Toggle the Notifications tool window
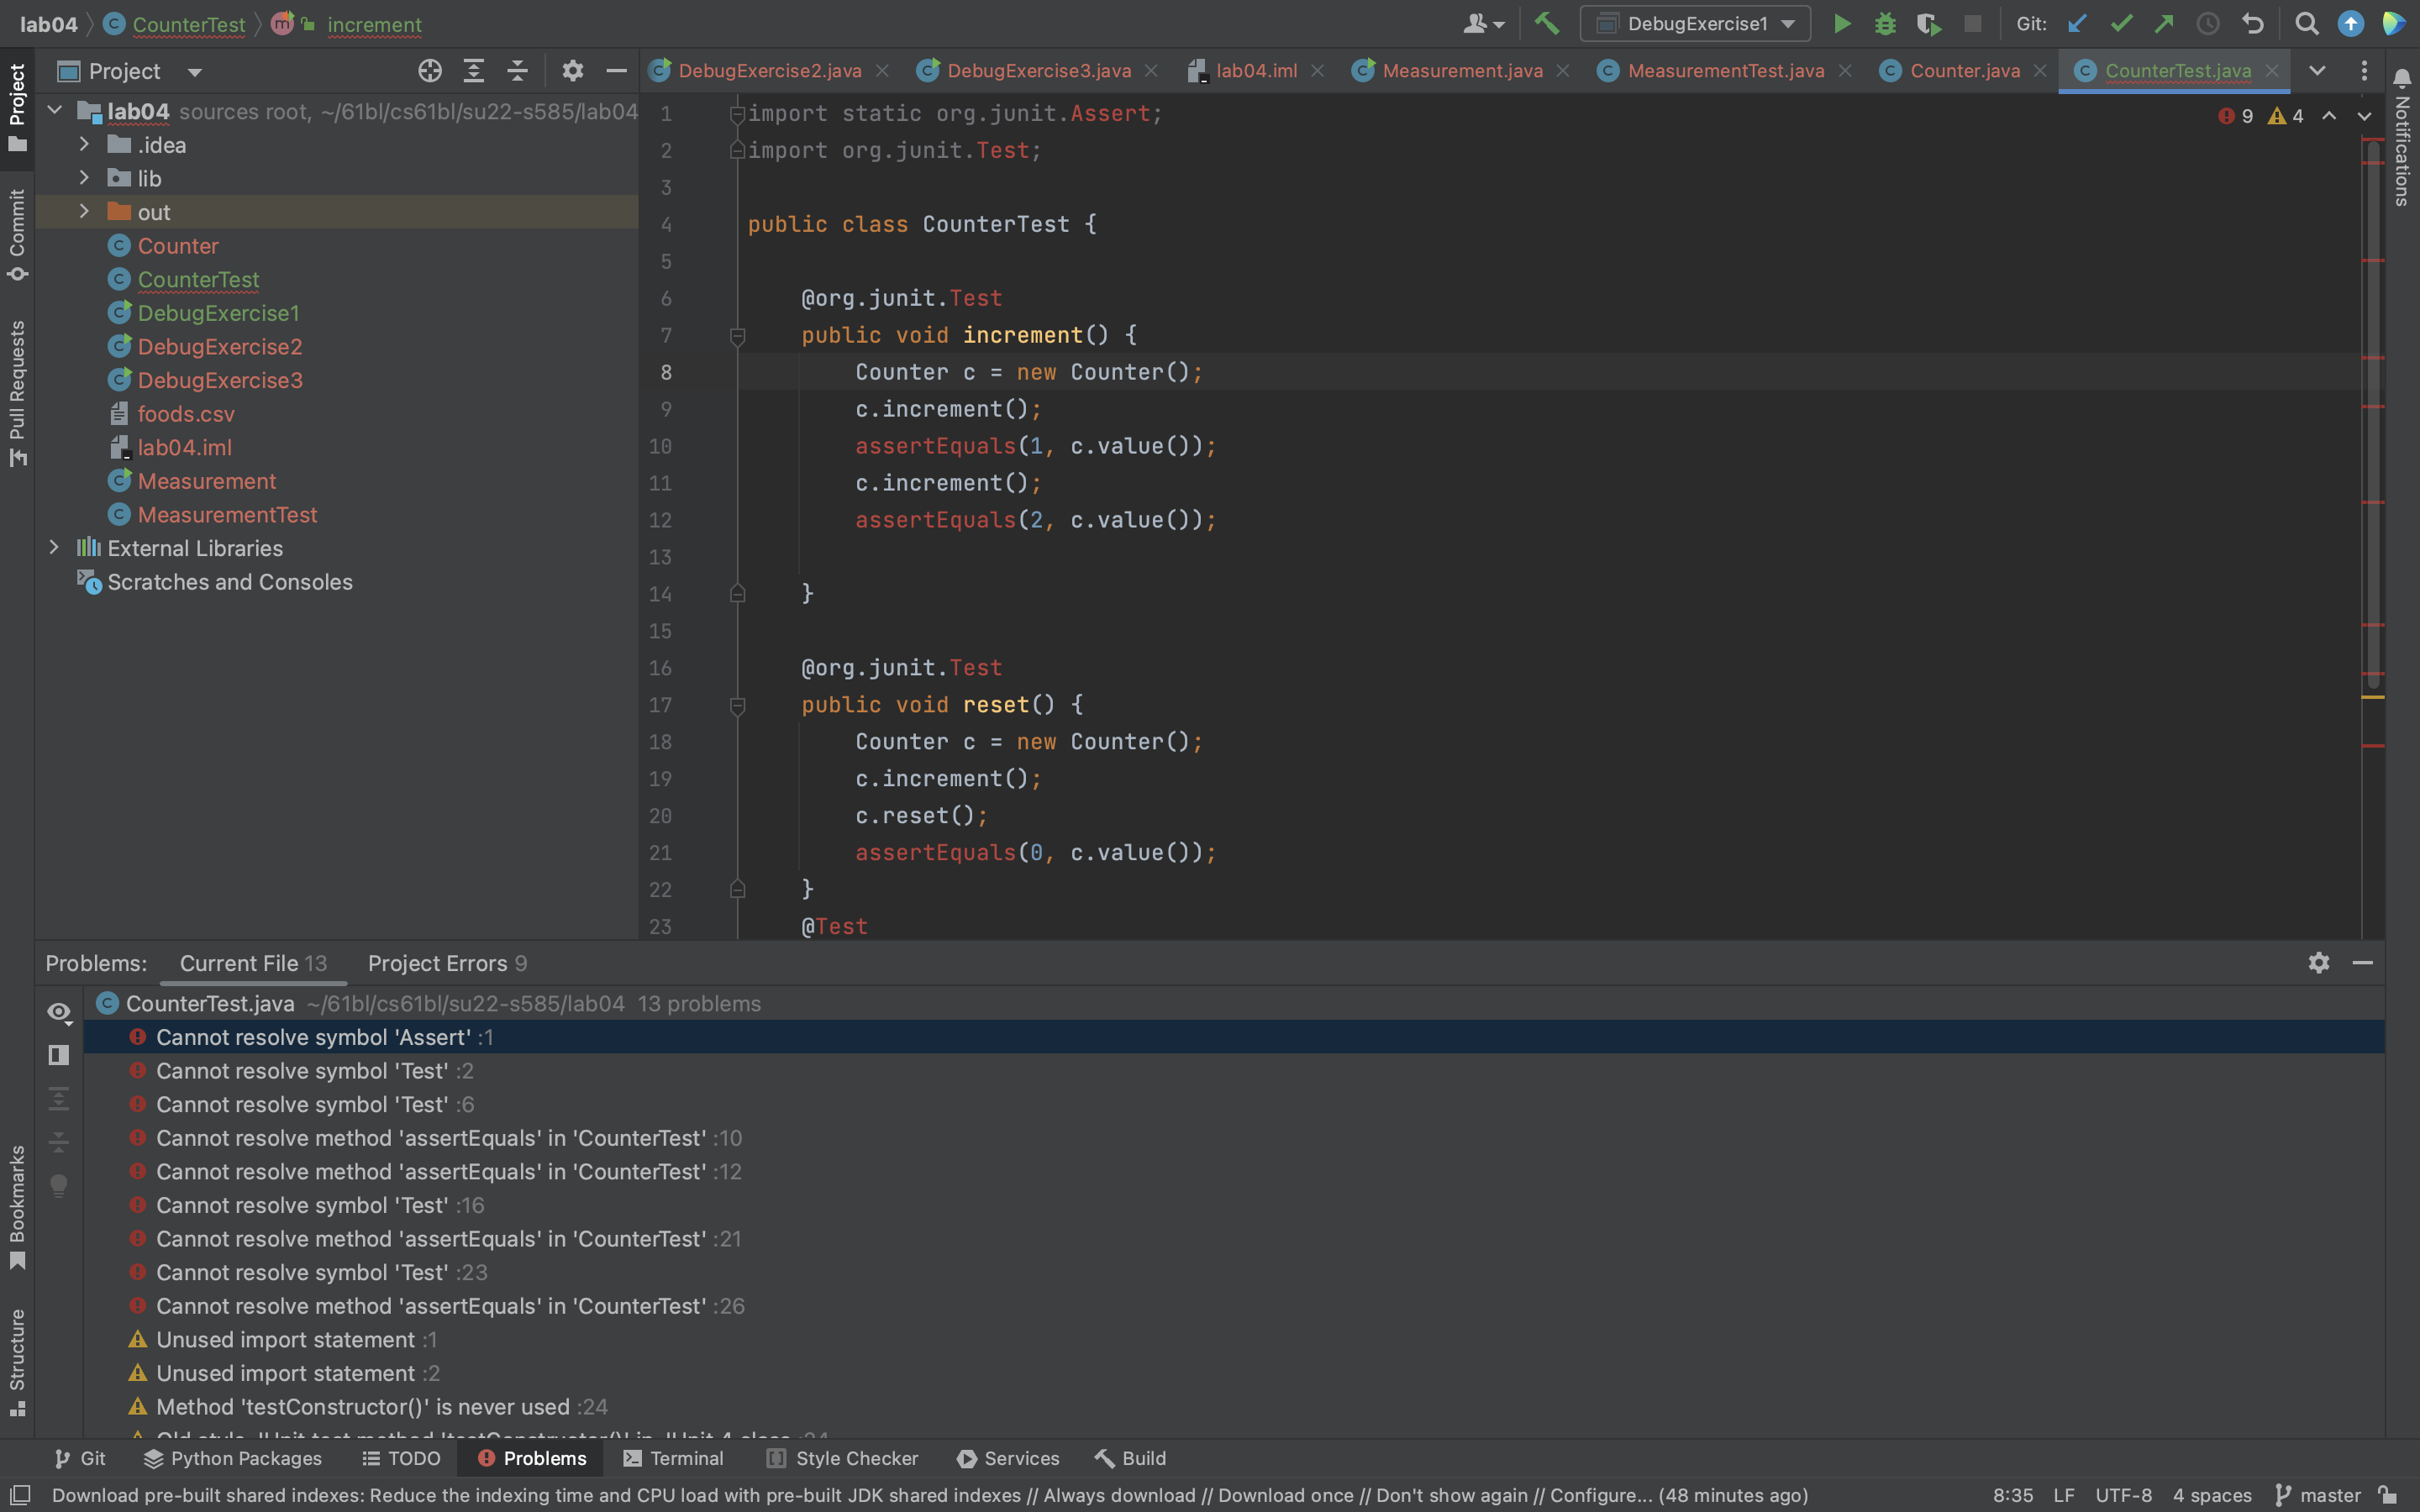The width and height of the screenshot is (2420, 1512). pyautogui.click(x=2402, y=135)
